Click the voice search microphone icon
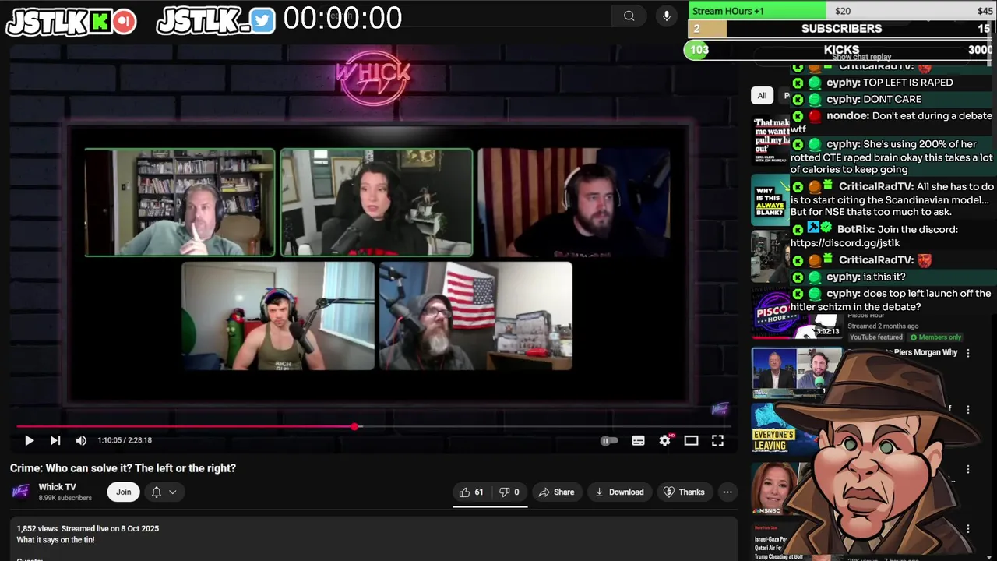997x561 pixels. tap(666, 16)
